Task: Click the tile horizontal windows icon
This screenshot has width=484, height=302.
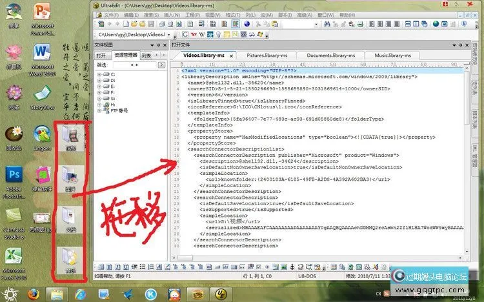Action: tap(408, 24)
